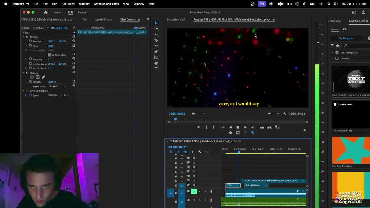370x208 pixels.
Task: Open Edit tab in Essential Graphics
Action: pyautogui.click(x=345, y=29)
